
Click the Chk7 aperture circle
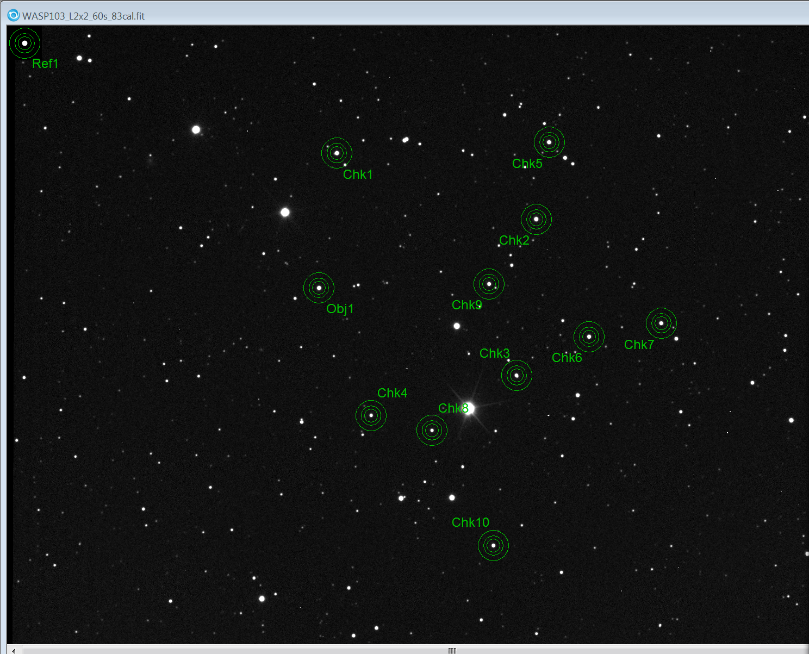click(661, 323)
